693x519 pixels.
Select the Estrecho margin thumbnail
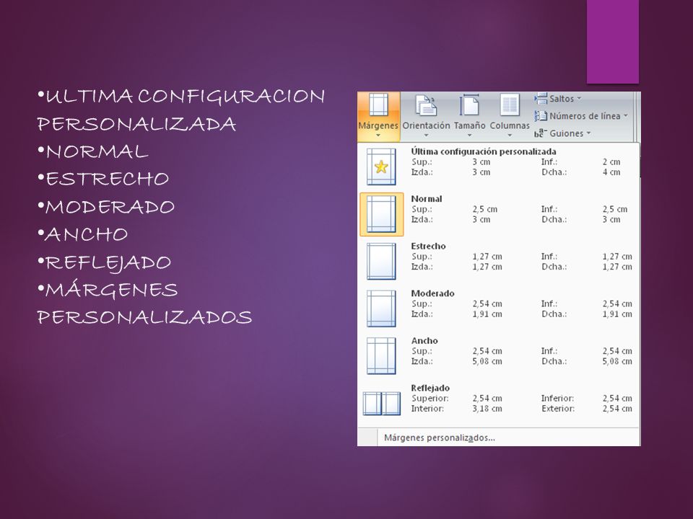(381, 261)
